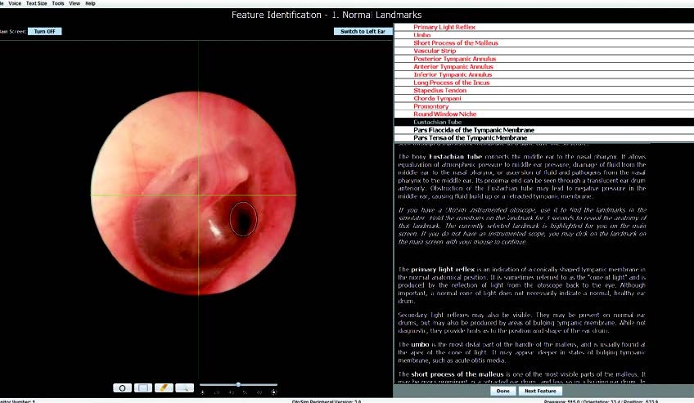Toggle main screen with Turn OFF button
Viewport: 694px width, 403px height.
[45, 31]
